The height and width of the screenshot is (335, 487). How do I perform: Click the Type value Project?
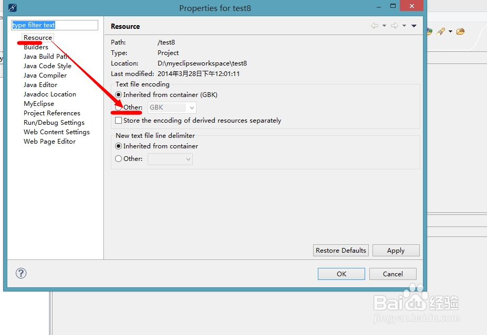(168, 52)
